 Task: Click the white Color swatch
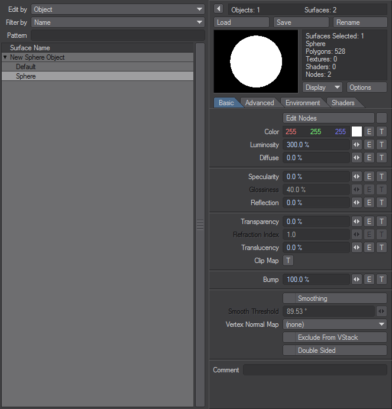[x=357, y=132]
